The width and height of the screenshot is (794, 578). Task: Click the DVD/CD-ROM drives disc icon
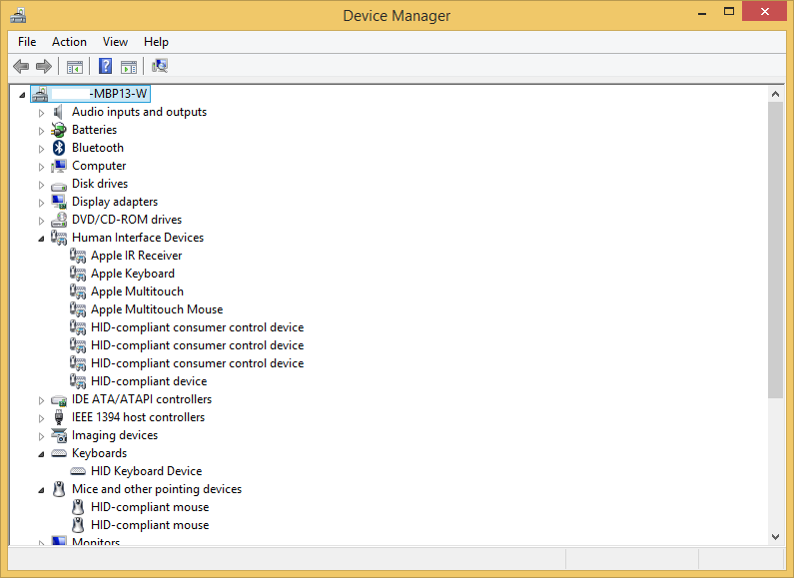[x=59, y=220]
